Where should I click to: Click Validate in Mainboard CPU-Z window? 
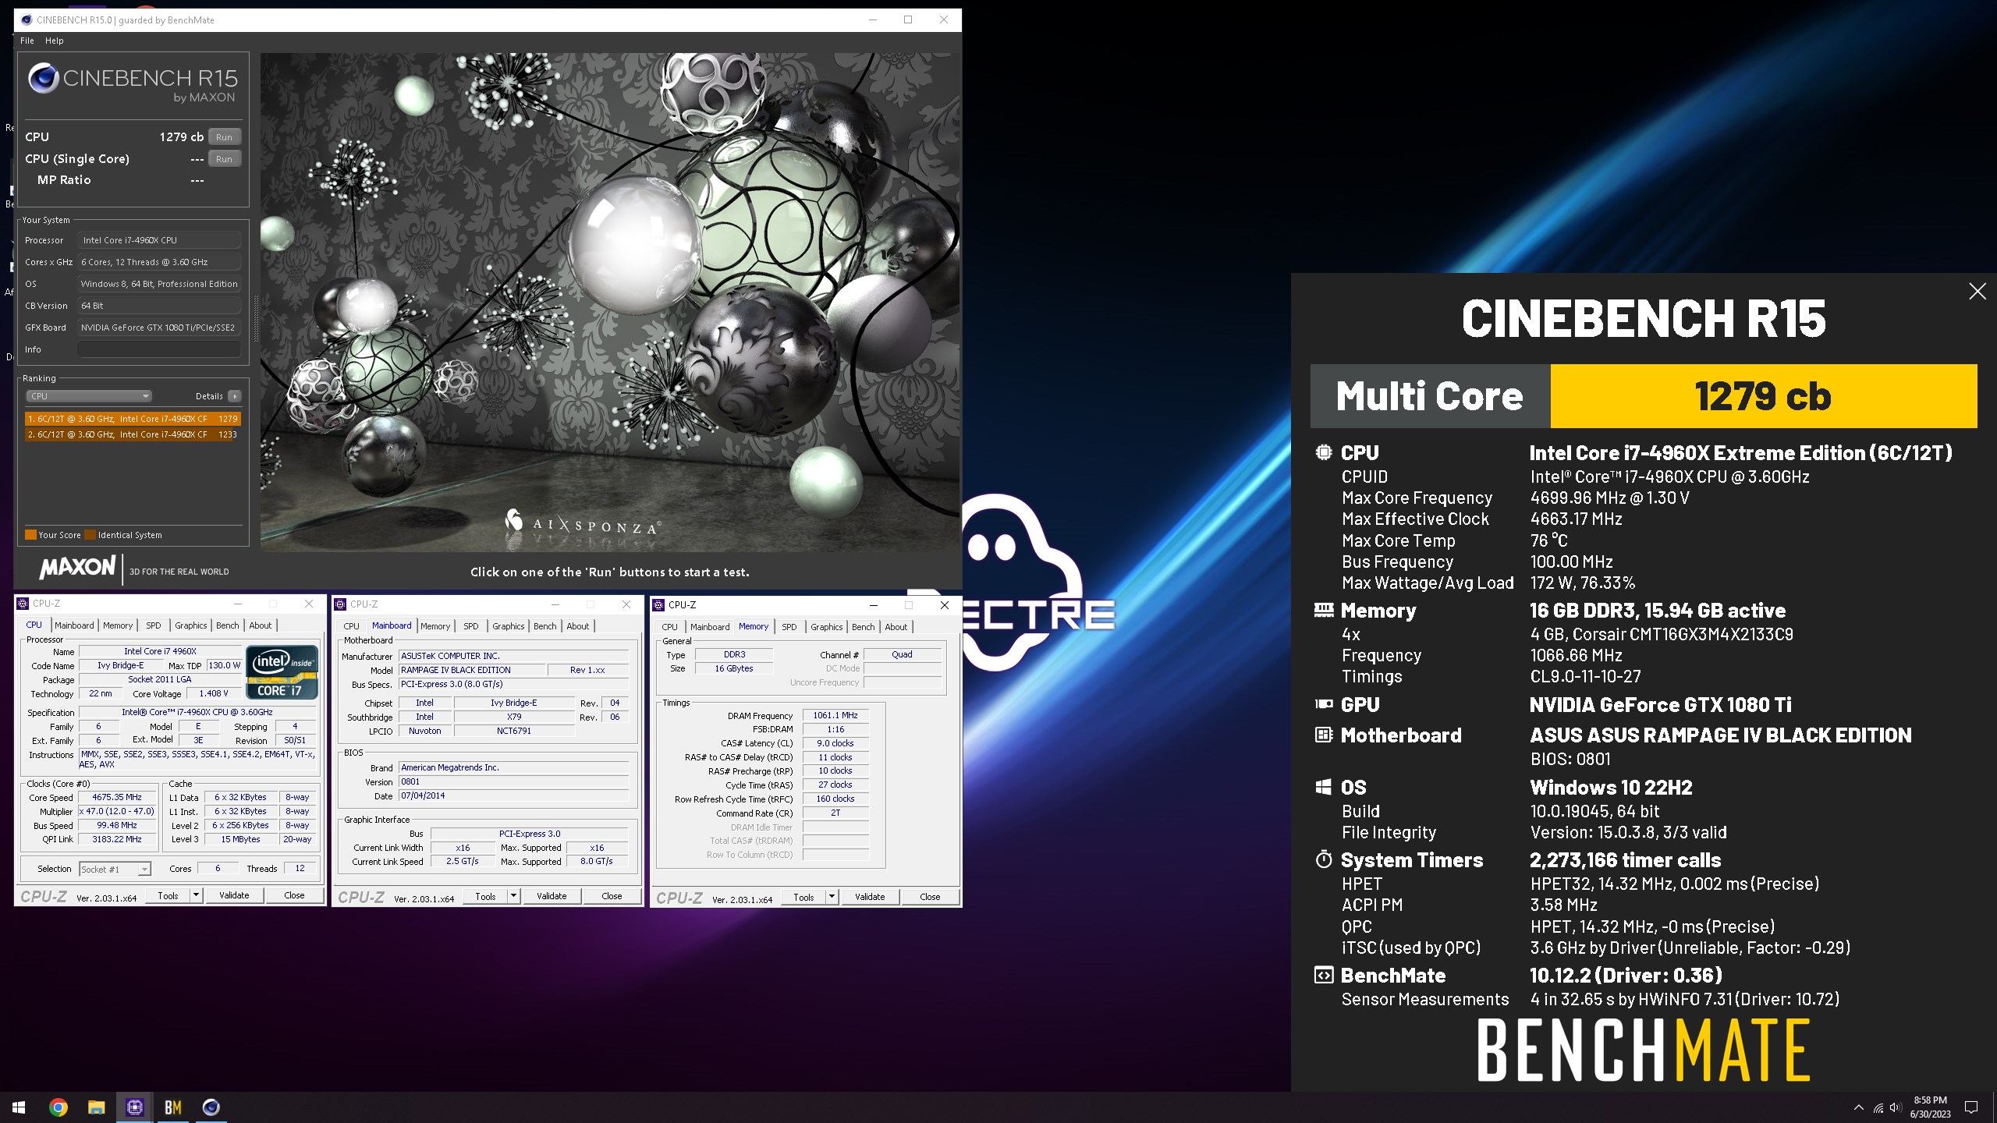(552, 897)
